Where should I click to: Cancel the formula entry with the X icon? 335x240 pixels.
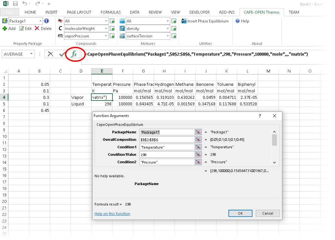(x=50, y=54)
